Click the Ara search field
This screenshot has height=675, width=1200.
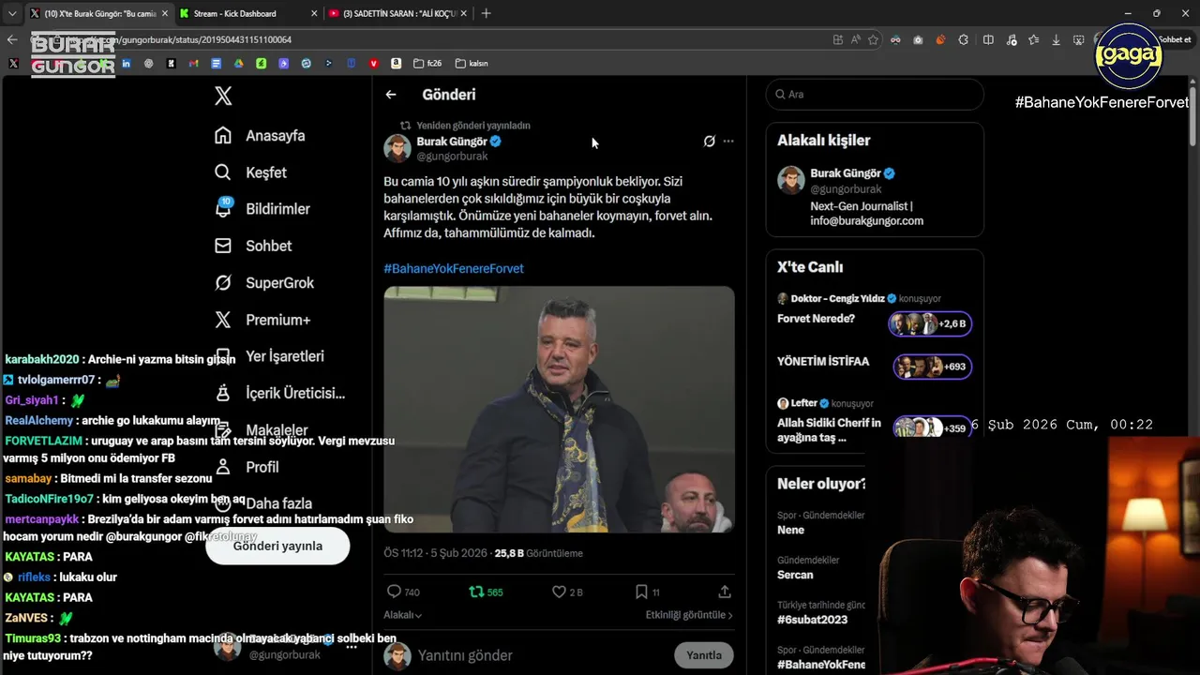(x=875, y=95)
